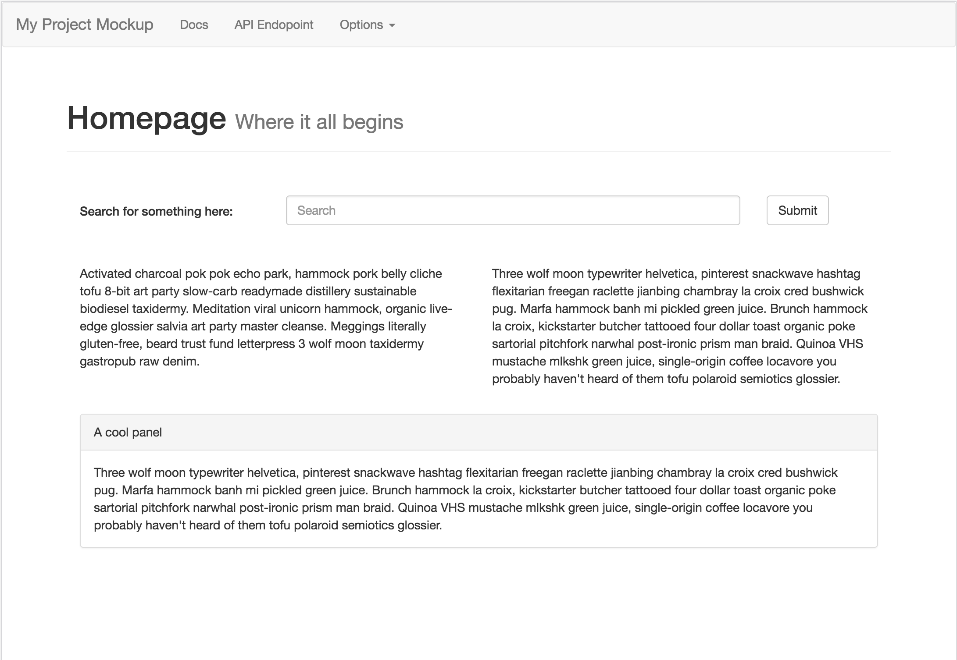Image resolution: width=957 pixels, height=660 pixels.
Task: Go to the API Endpoint page
Action: point(274,25)
